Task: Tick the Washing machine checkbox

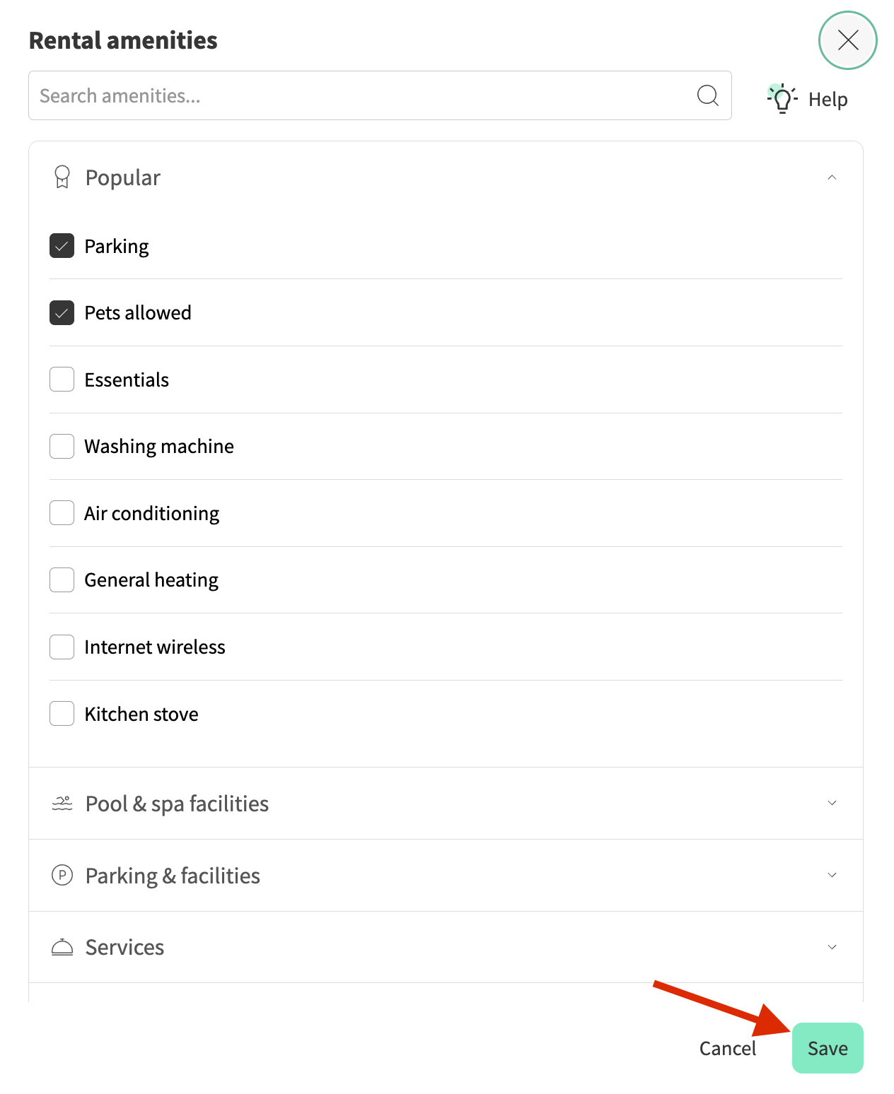Action: tap(62, 446)
